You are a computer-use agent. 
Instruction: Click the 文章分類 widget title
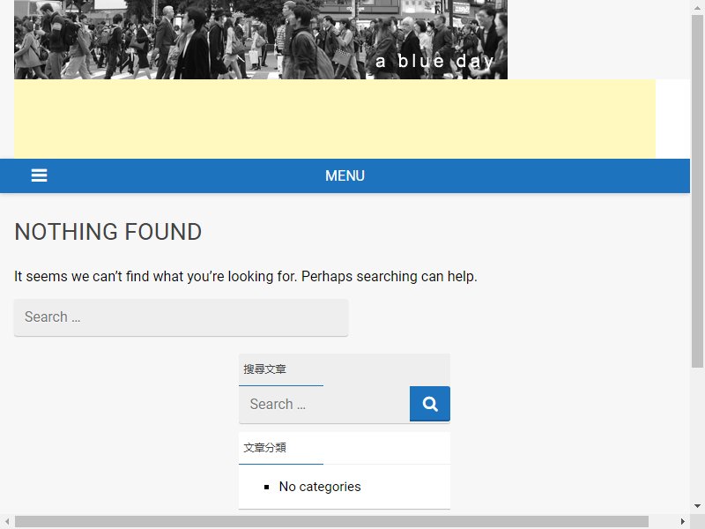point(265,448)
